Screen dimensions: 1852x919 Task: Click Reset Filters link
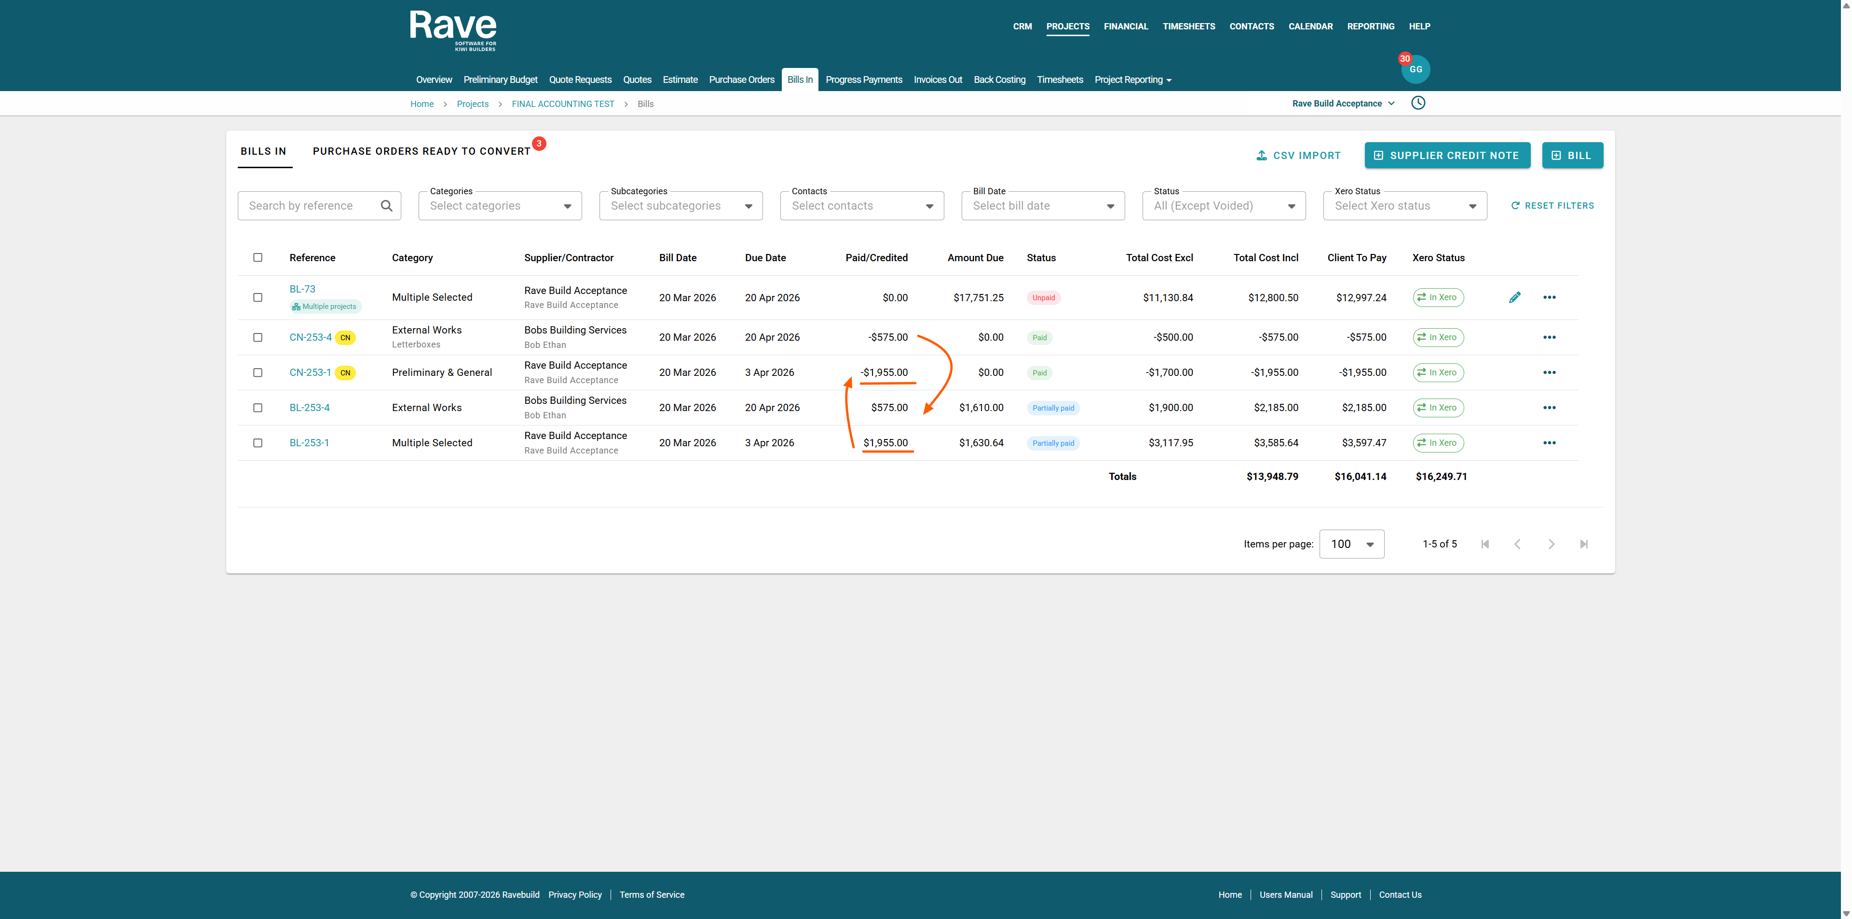[1552, 205]
